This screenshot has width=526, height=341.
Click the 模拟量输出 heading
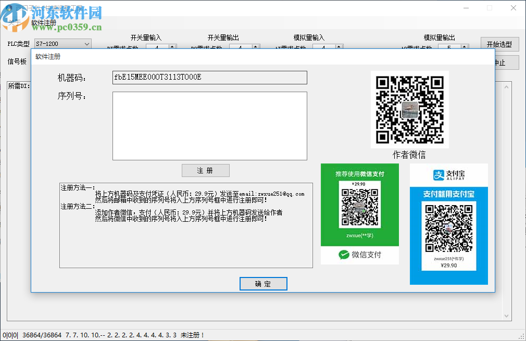pos(439,37)
